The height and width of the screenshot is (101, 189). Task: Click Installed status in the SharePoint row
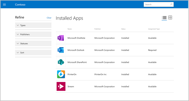click(x=125, y=62)
